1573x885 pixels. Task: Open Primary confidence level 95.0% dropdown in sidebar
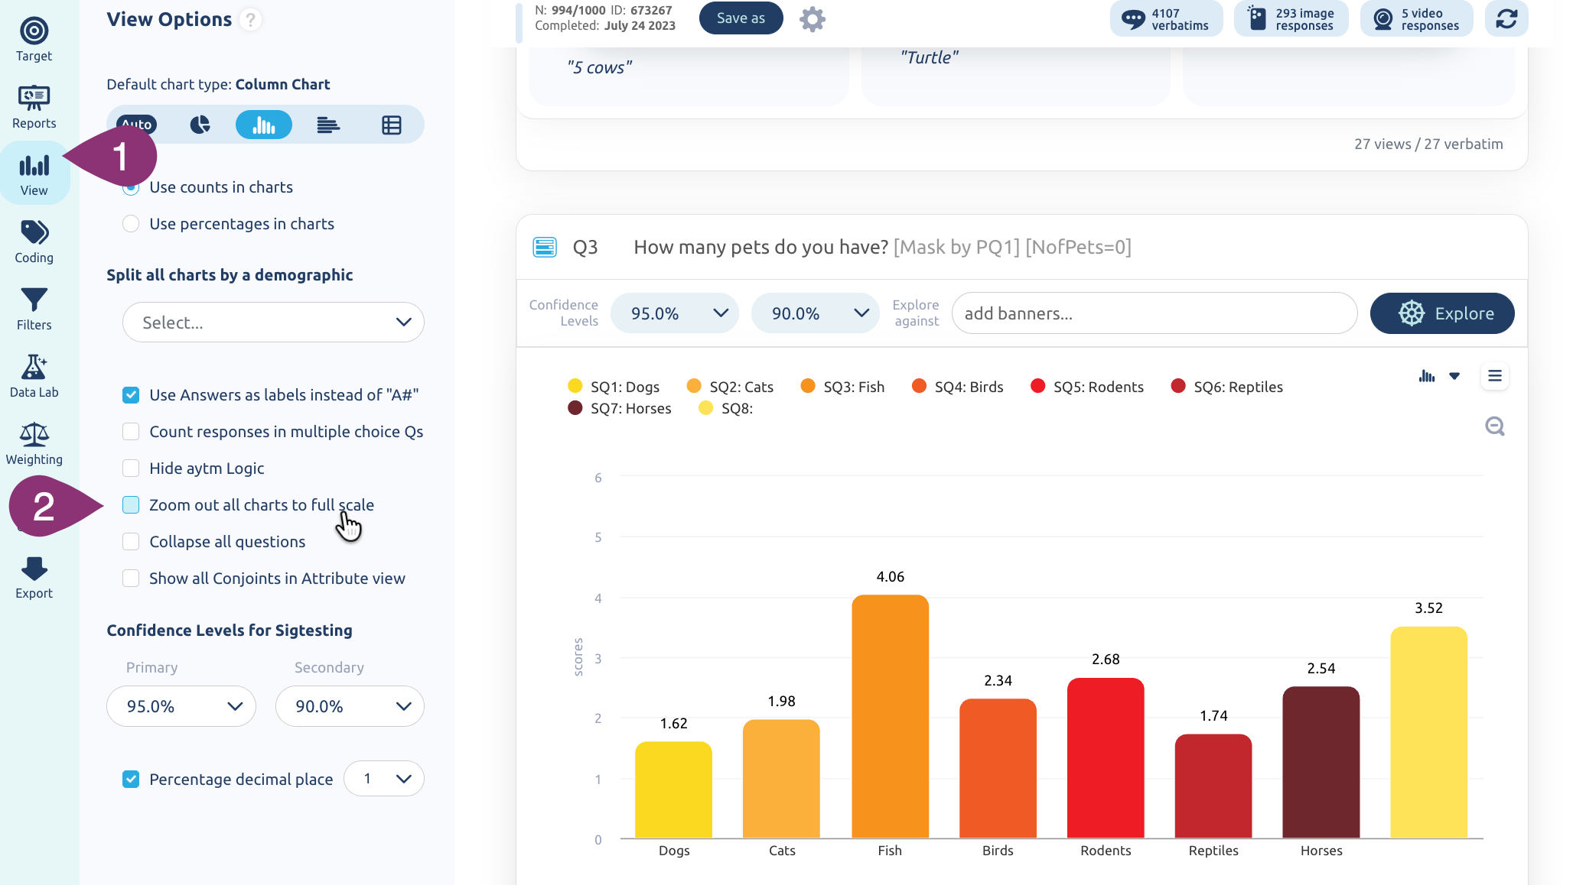(x=181, y=706)
